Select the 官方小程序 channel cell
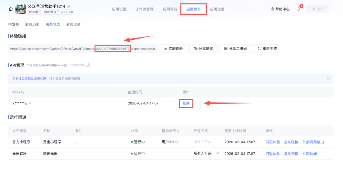343x187 pixels. tap(21, 142)
